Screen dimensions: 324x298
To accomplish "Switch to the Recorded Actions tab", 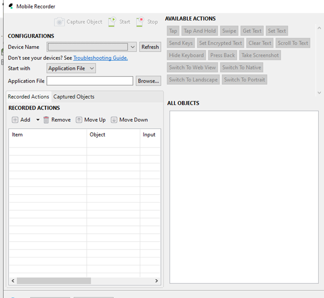I will click(28, 96).
